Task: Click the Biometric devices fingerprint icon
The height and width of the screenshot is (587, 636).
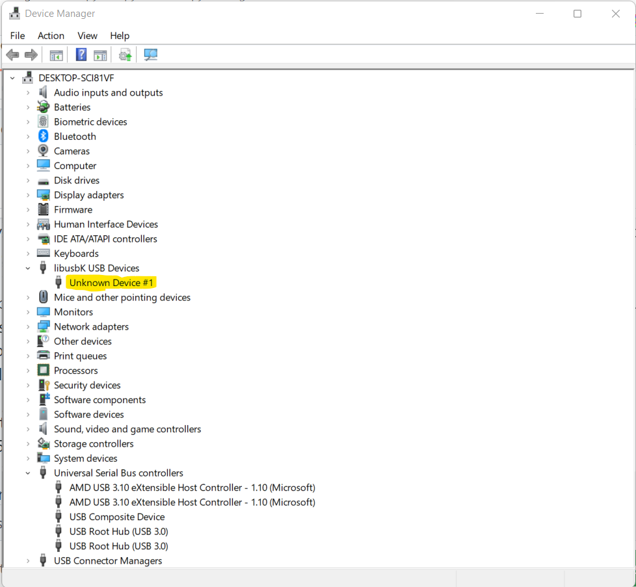Action: pos(43,122)
